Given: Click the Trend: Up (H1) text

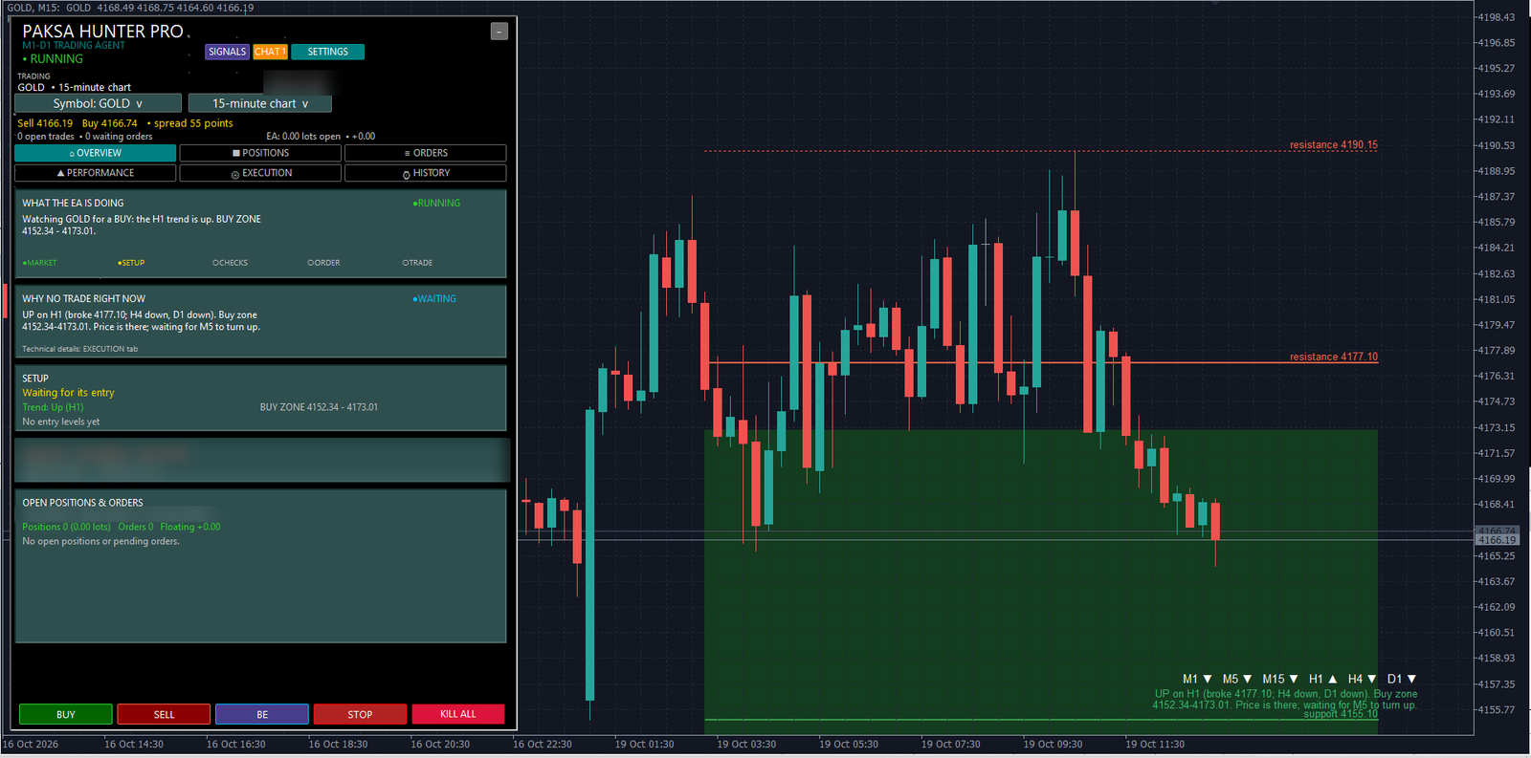Looking at the screenshot, I should (x=53, y=407).
